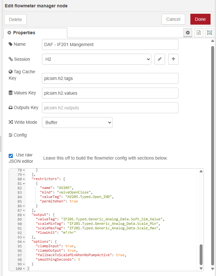Viewport: 216px width, 276px height.
Task: Click the dialog scroll up arrow
Action: (x=213, y=41)
